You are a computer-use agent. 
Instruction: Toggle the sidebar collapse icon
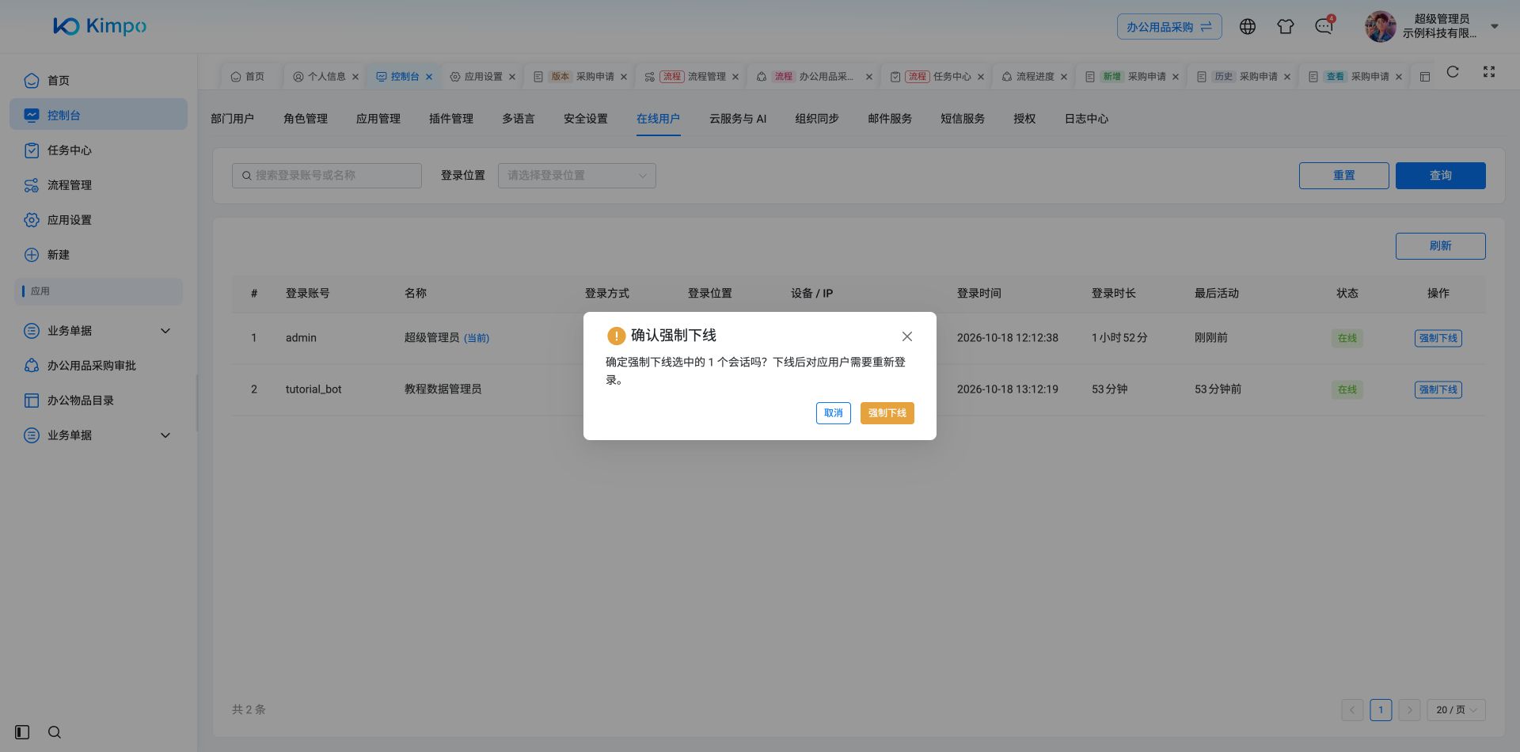22,732
